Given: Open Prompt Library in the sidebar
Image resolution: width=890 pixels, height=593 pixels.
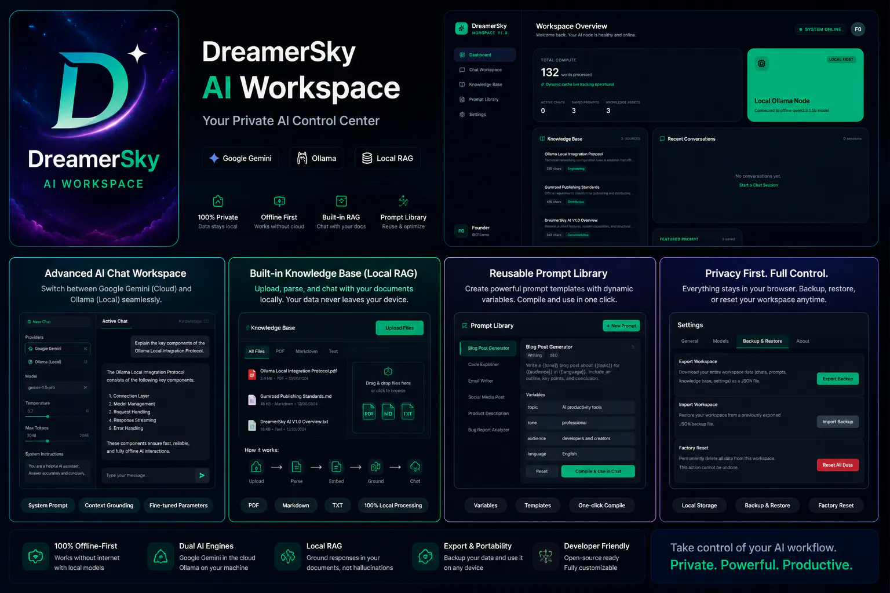Looking at the screenshot, I should 484,100.
